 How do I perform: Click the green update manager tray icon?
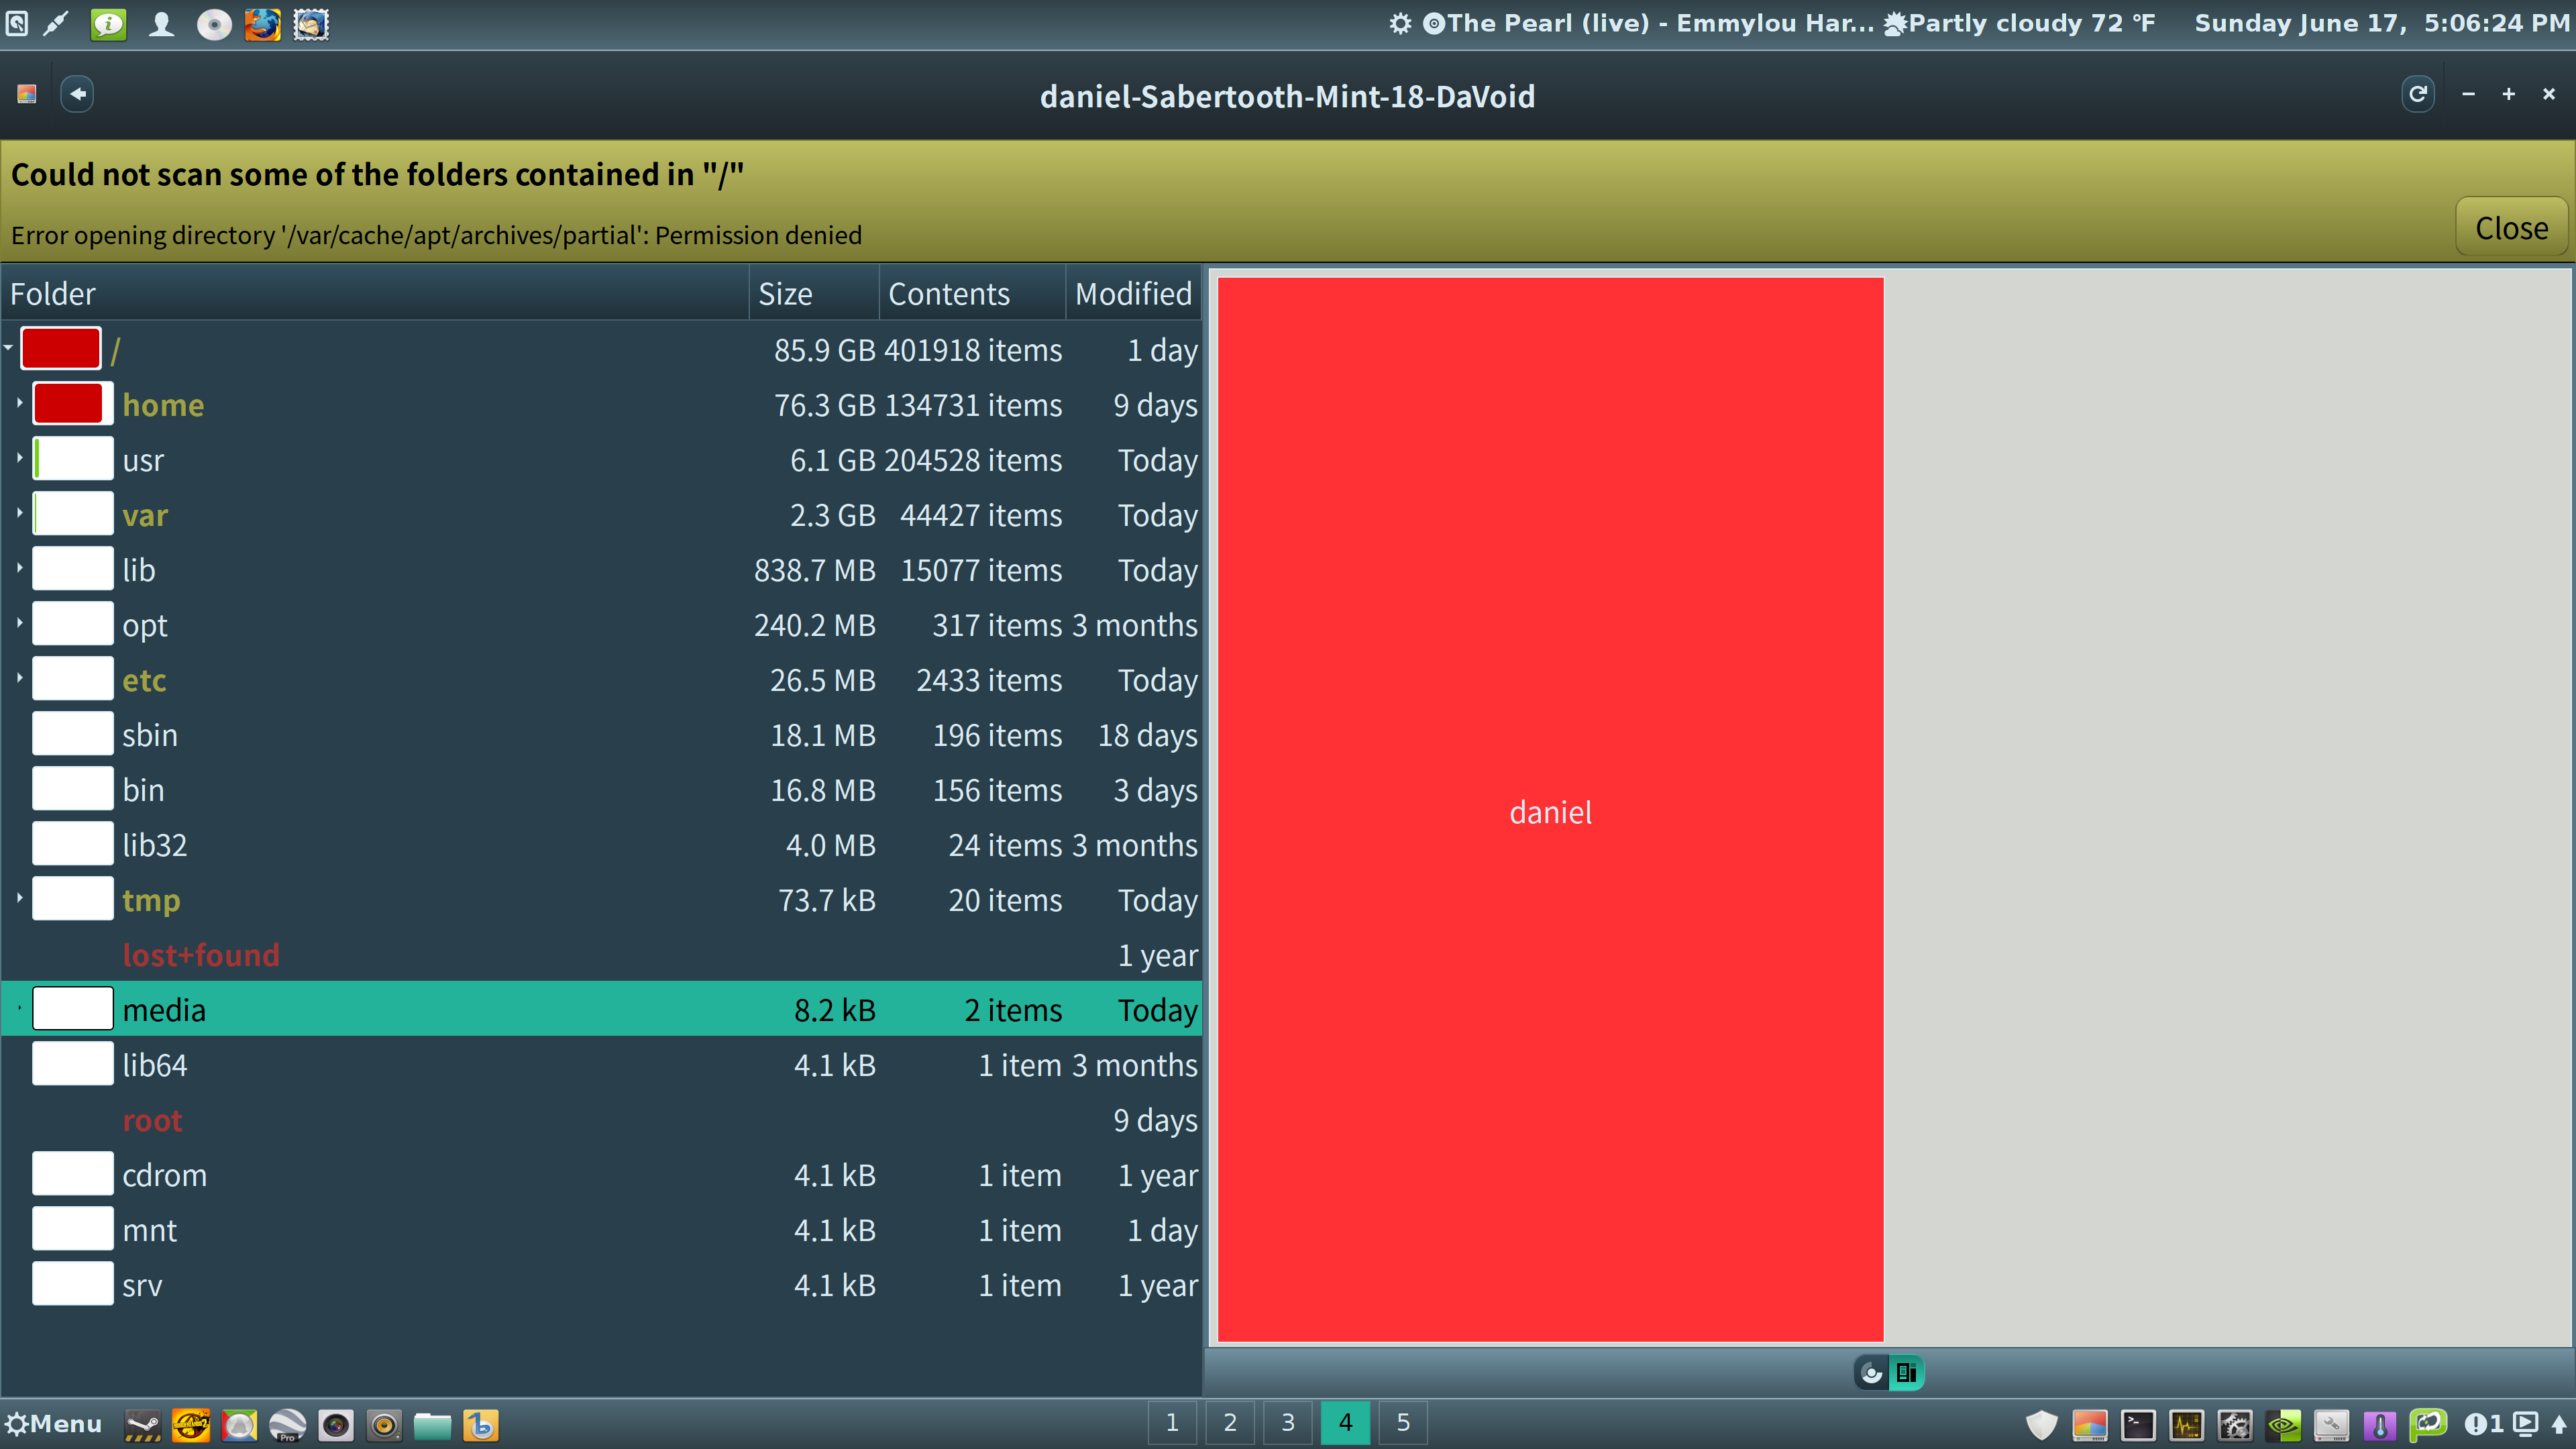pos(2428,1424)
